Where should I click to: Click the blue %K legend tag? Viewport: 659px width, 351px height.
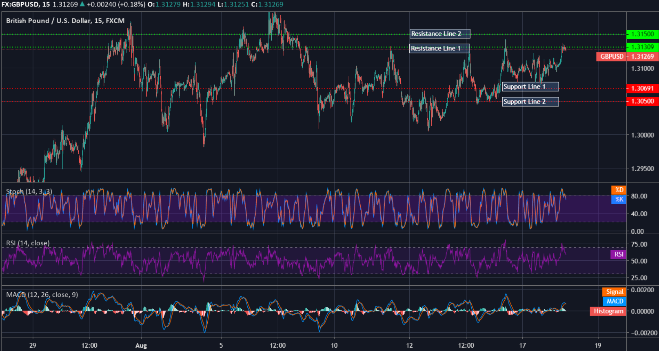tap(619, 199)
